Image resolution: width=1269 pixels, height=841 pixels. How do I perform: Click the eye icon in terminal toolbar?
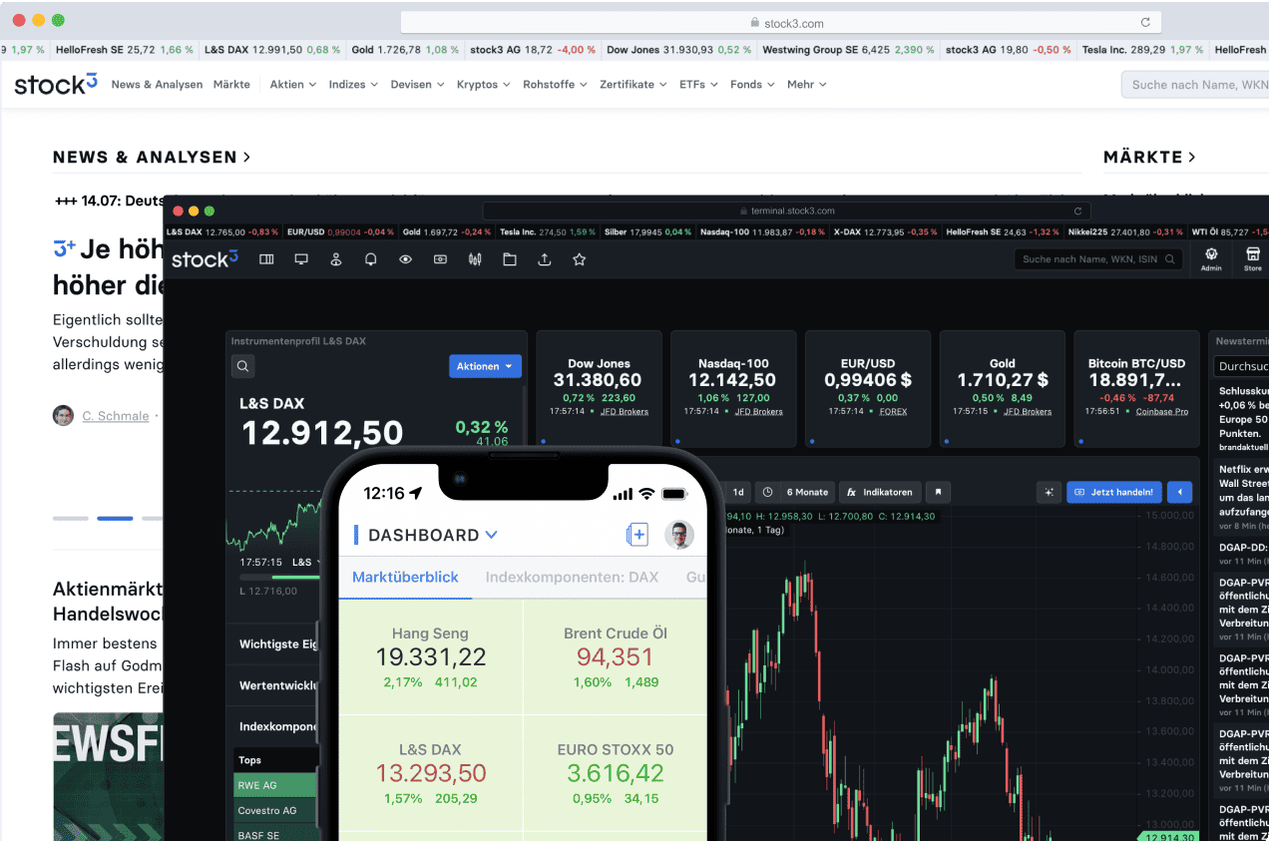(405, 259)
